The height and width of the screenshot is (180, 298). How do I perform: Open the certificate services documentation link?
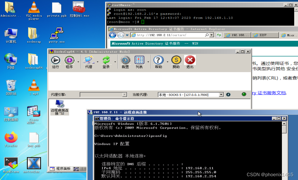point(269,93)
